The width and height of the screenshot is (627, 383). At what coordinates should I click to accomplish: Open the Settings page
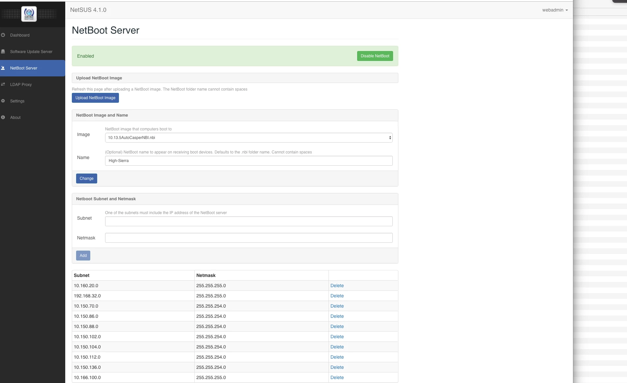[17, 101]
